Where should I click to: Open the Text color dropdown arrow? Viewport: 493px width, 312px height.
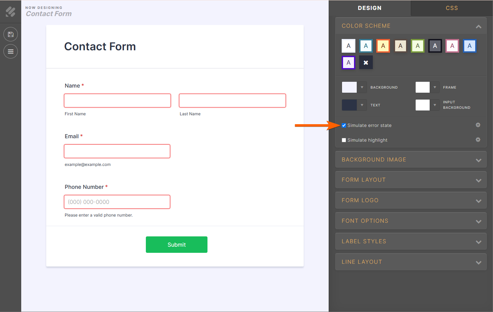pyautogui.click(x=362, y=105)
